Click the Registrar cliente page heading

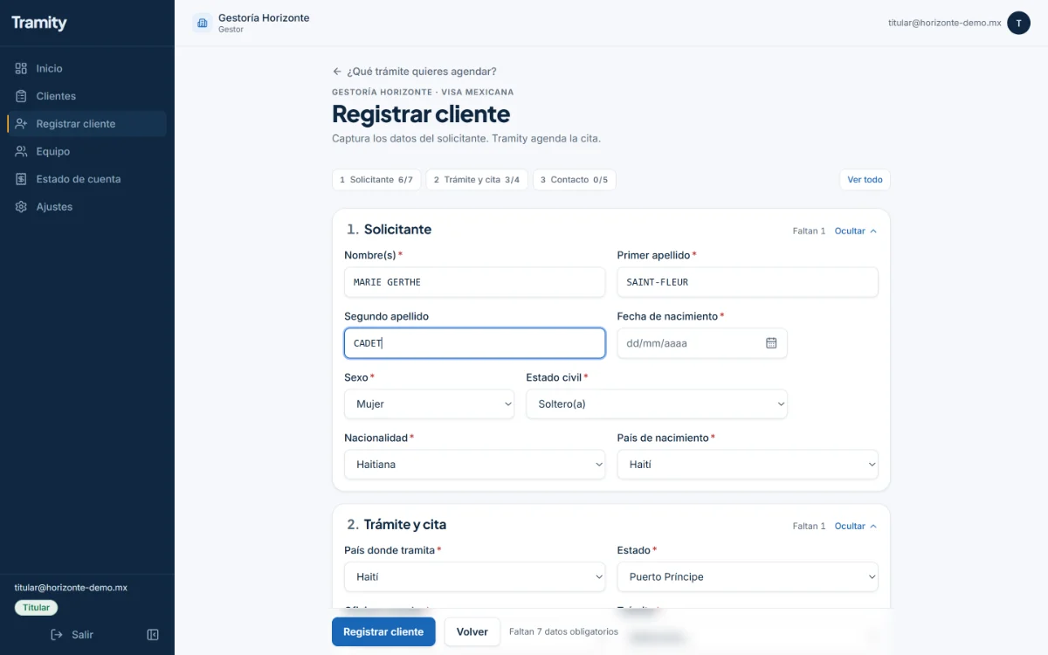pyautogui.click(x=421, y=114)
